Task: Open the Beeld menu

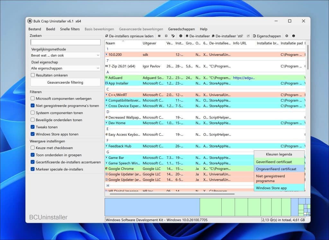Action: [x=50, y=29]
